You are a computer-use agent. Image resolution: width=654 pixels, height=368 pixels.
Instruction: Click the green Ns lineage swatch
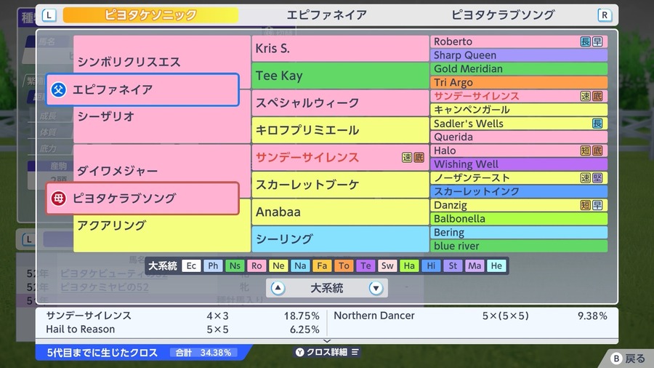point(235,265)
